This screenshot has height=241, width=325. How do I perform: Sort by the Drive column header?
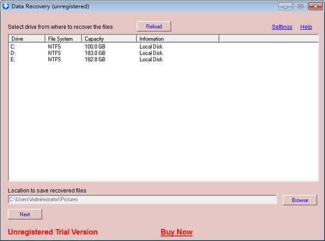(26, 39)
